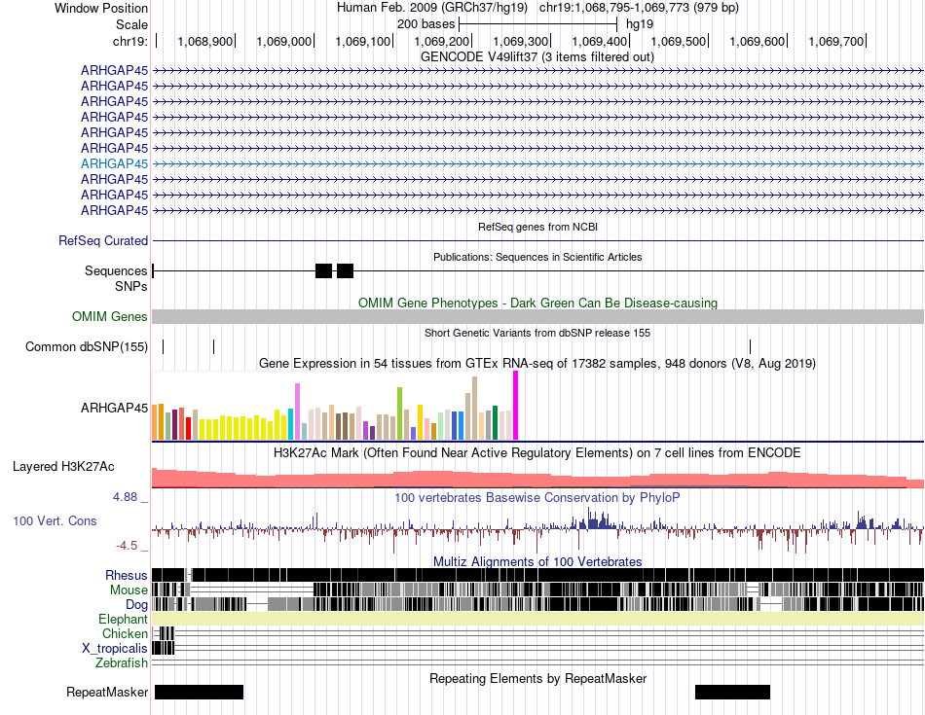
Task: Click the SNPs track label
Action: pyautogui.click(x=131, y=286)
